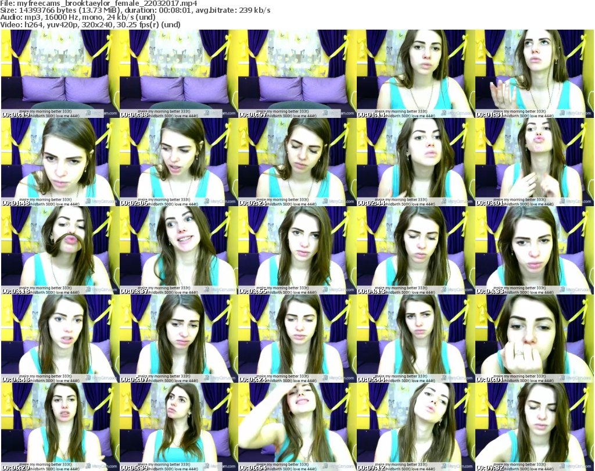The width and height of the screenshot is (595, 471).
Task: Select the frame timestamped 00:02:24
Action: pos(297,162)
